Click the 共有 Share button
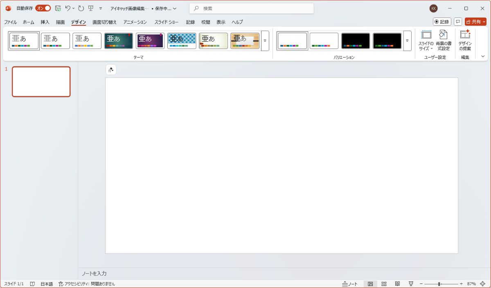 click(x=475, y=22)
